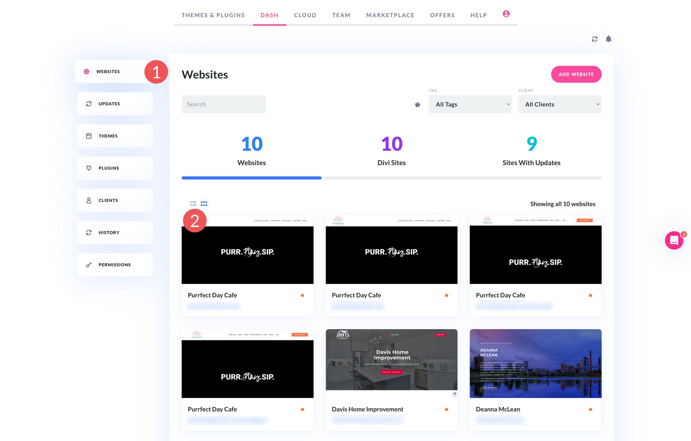Switch to list view layout

tap(192, 203)
